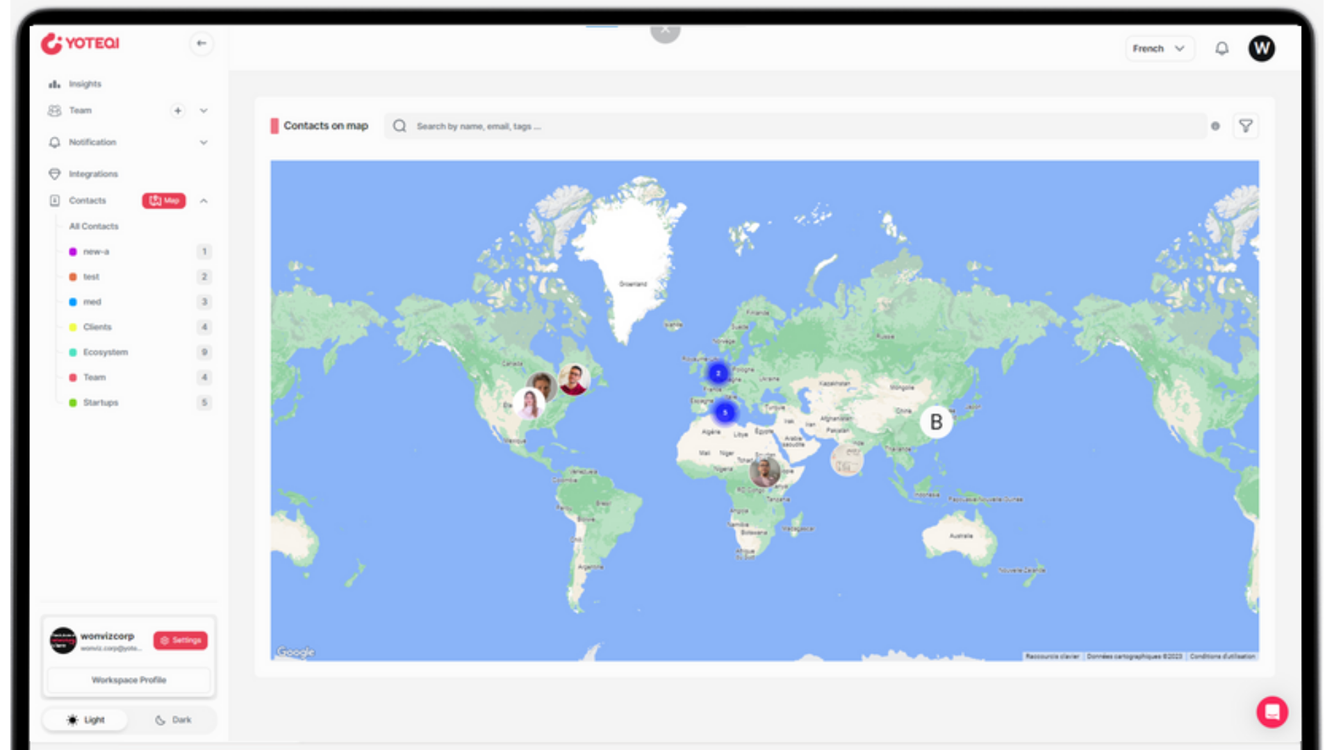Select the Clients contact group
Viewport: 1334px width, 750px height.
97,327
